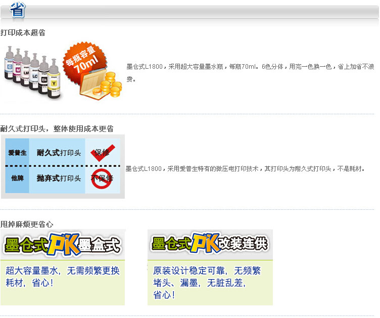Click the 爱普生 table cell
This screenshot has width=380, height=318.
(x=17, y=152)
